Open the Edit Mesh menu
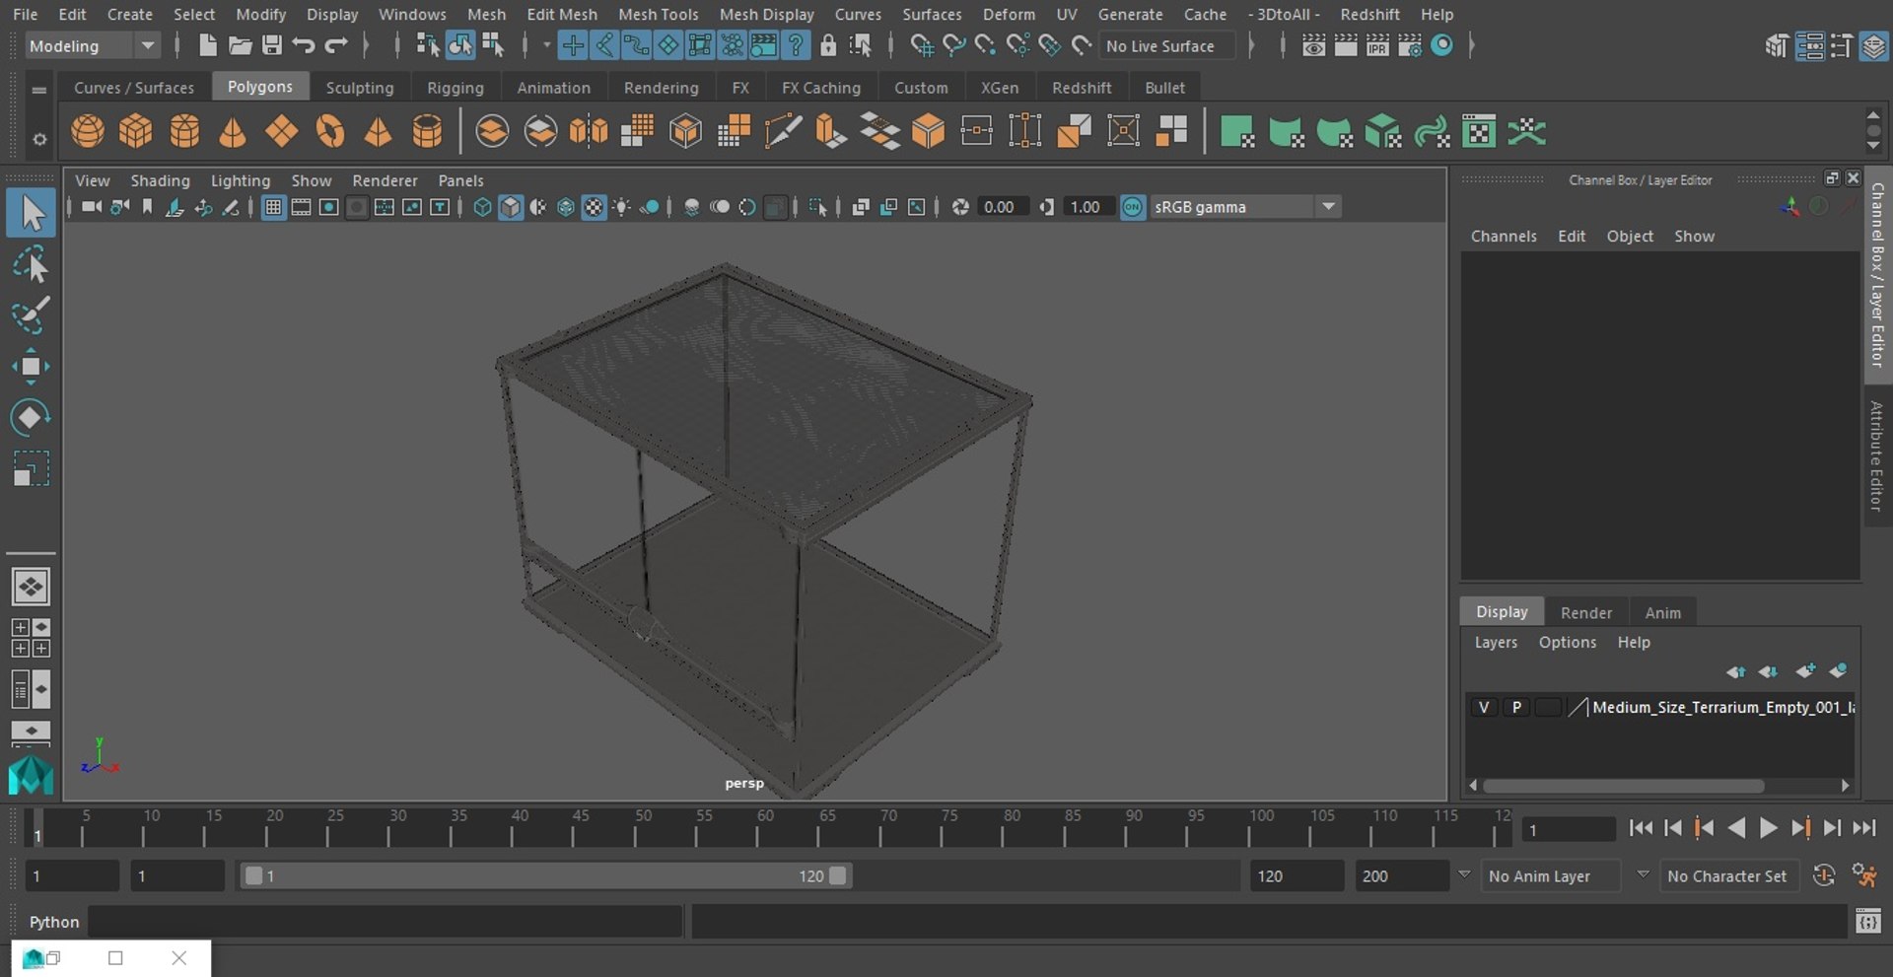The height and width of the screenshot is (977, 1893). [562, 14]
